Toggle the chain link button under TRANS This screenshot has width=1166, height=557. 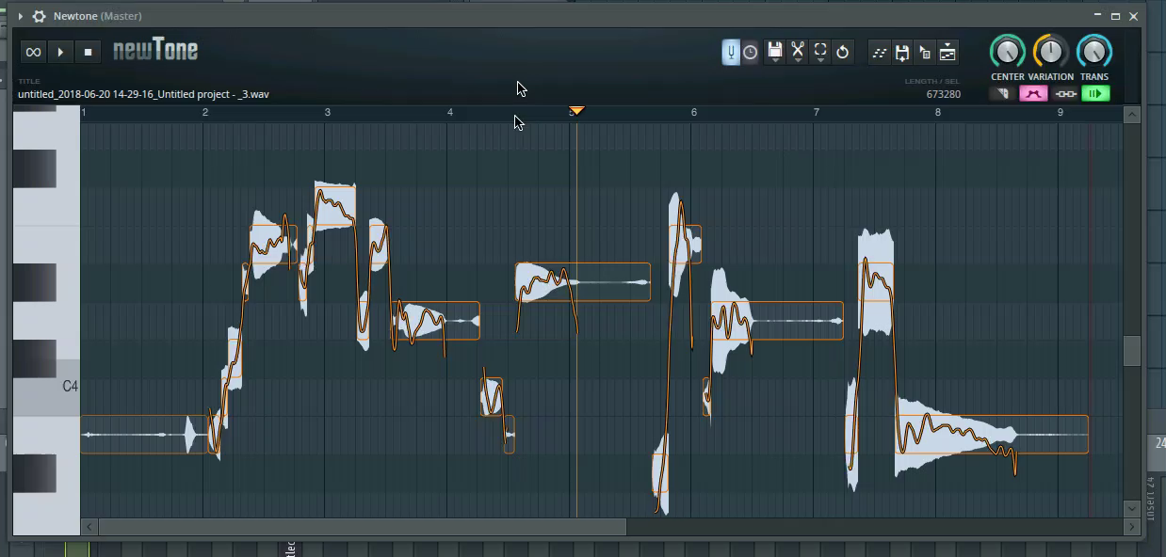(1065, 93)
